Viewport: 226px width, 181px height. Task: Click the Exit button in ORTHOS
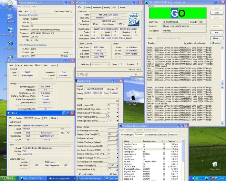(x=217, y=32)
